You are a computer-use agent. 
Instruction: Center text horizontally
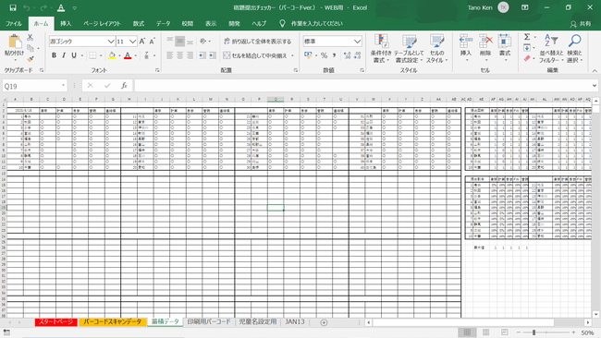179,55
